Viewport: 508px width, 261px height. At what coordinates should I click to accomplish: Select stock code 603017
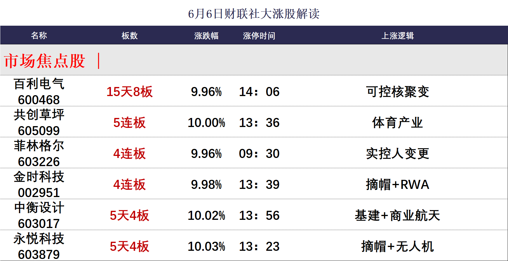(x=39, y=224)
